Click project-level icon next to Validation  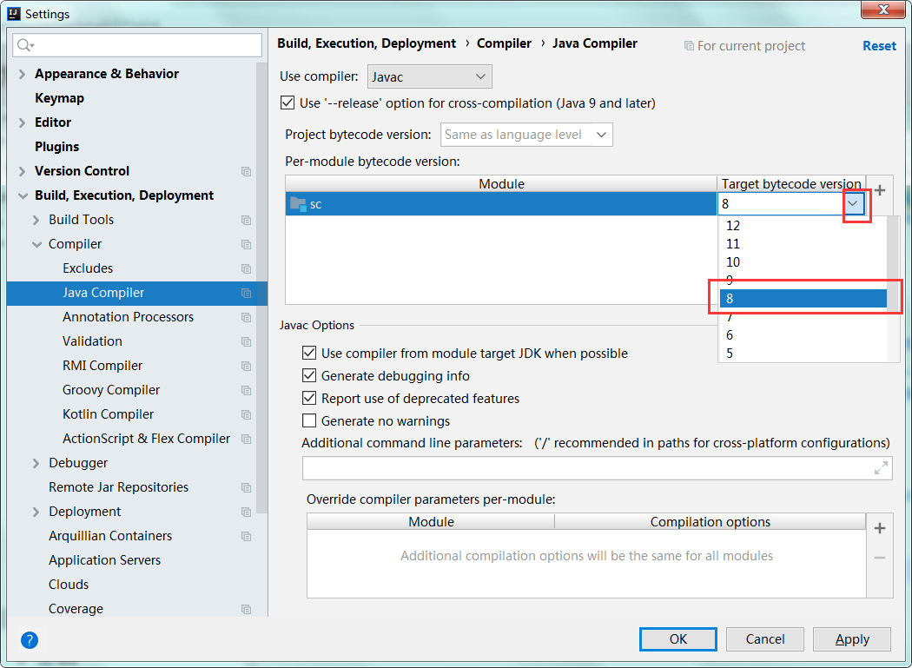(x=246, y=342)
